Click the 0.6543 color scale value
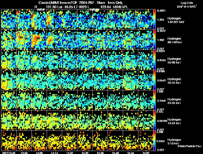203x154 pixels. pyautogui.click(x=161, y=80)
